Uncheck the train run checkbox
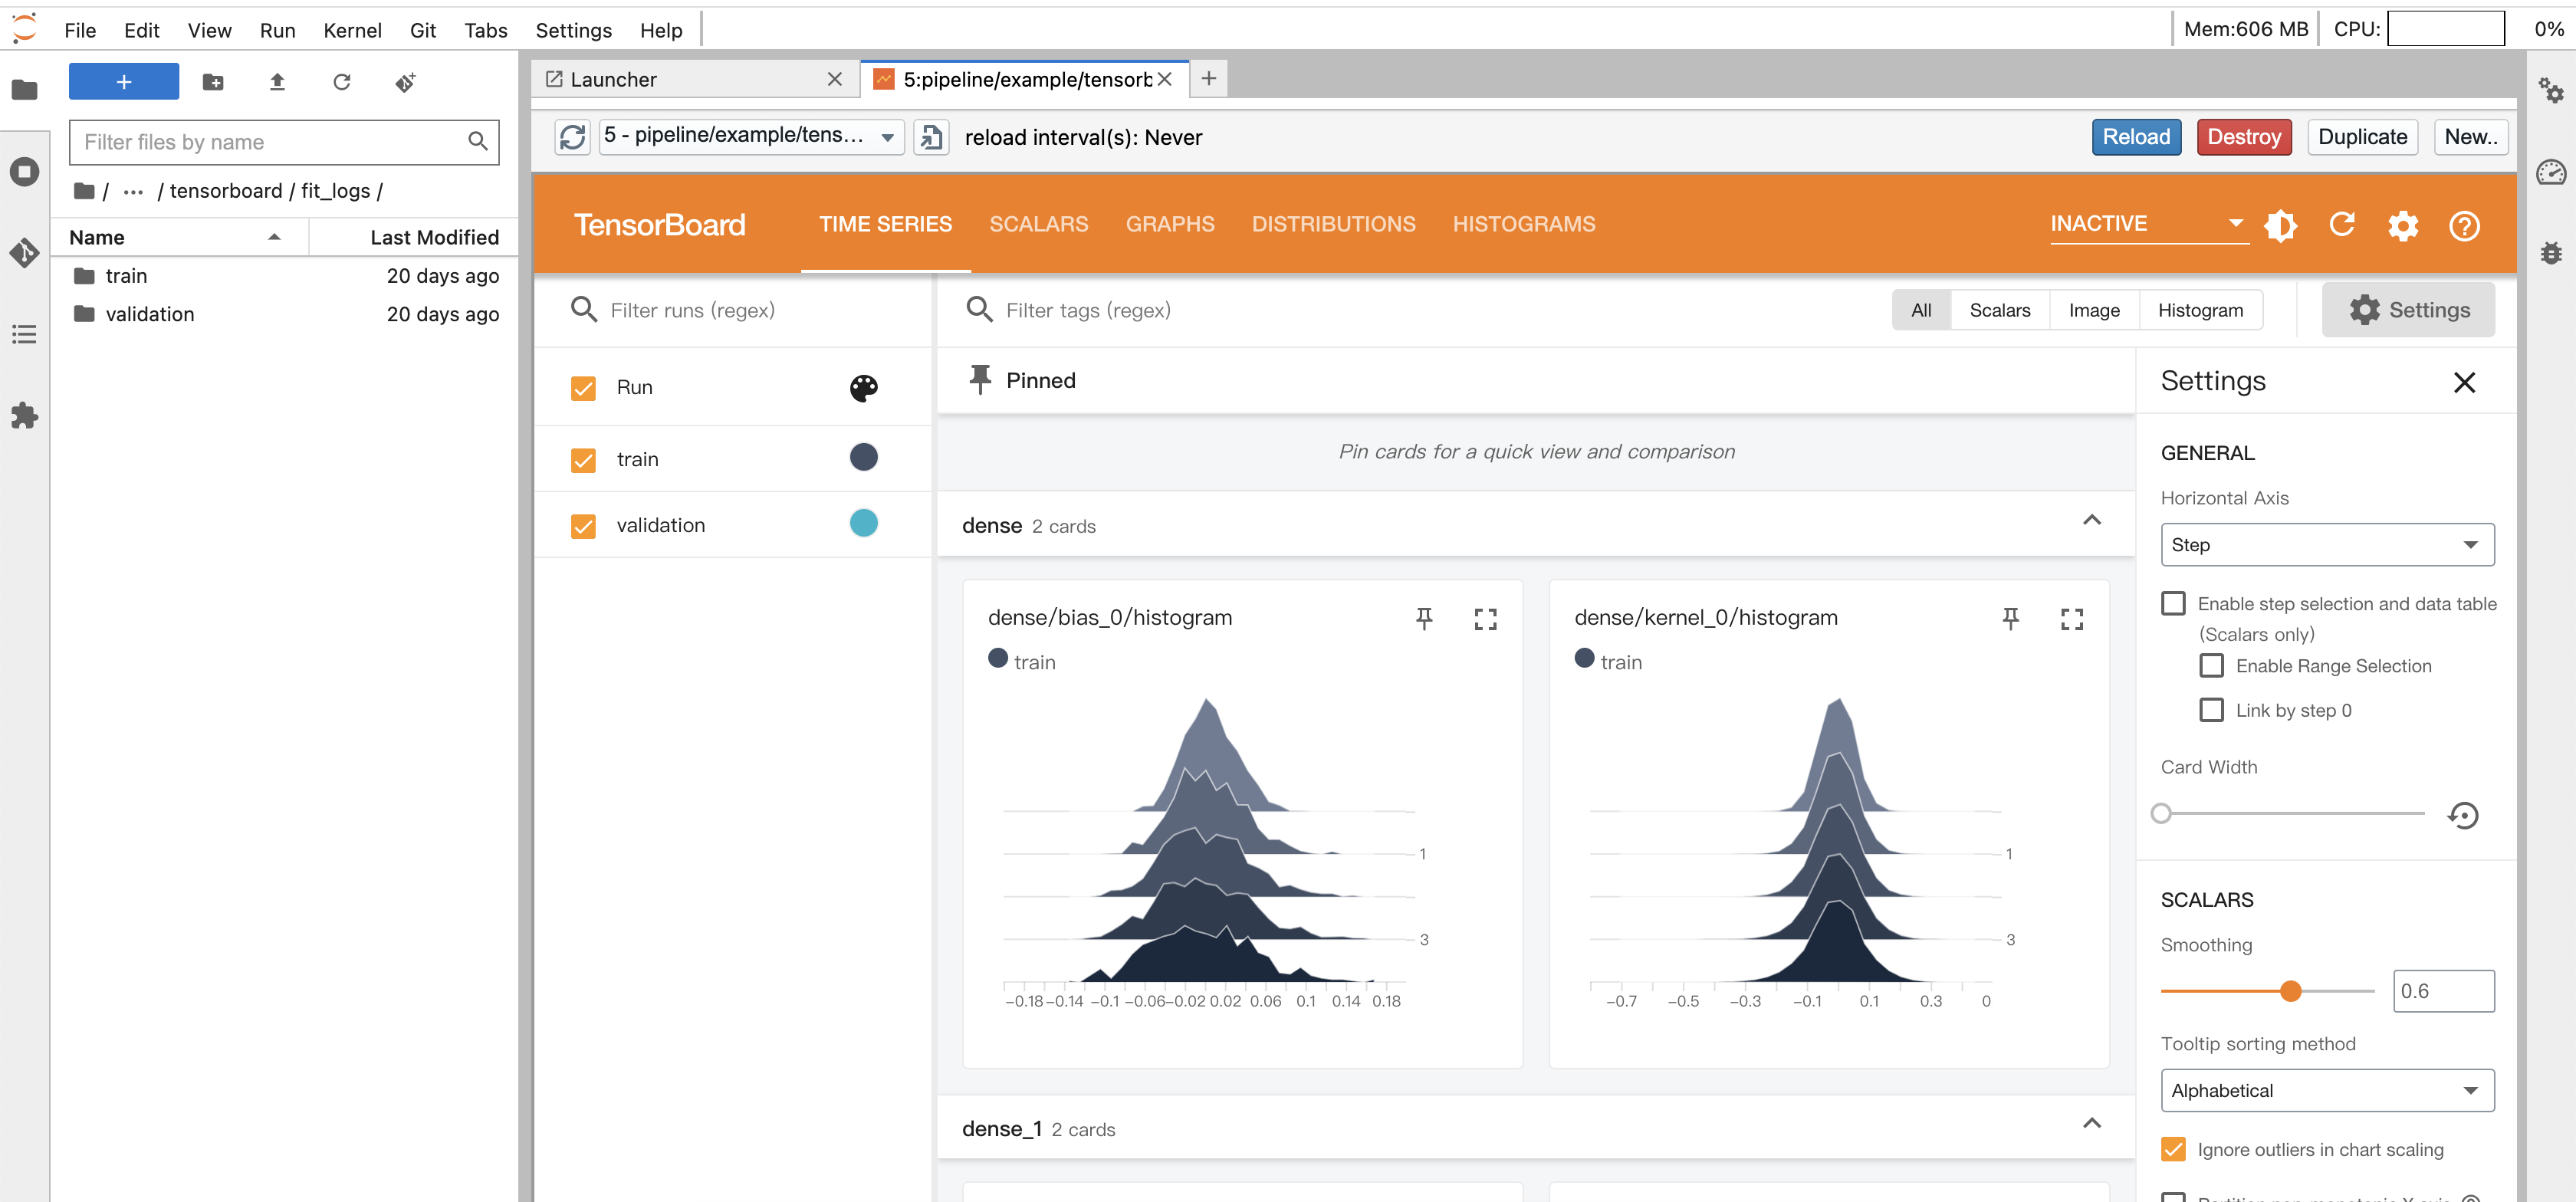This screenshot has width=2576, height=1202. pyautogui.click(x=583, y=460)
